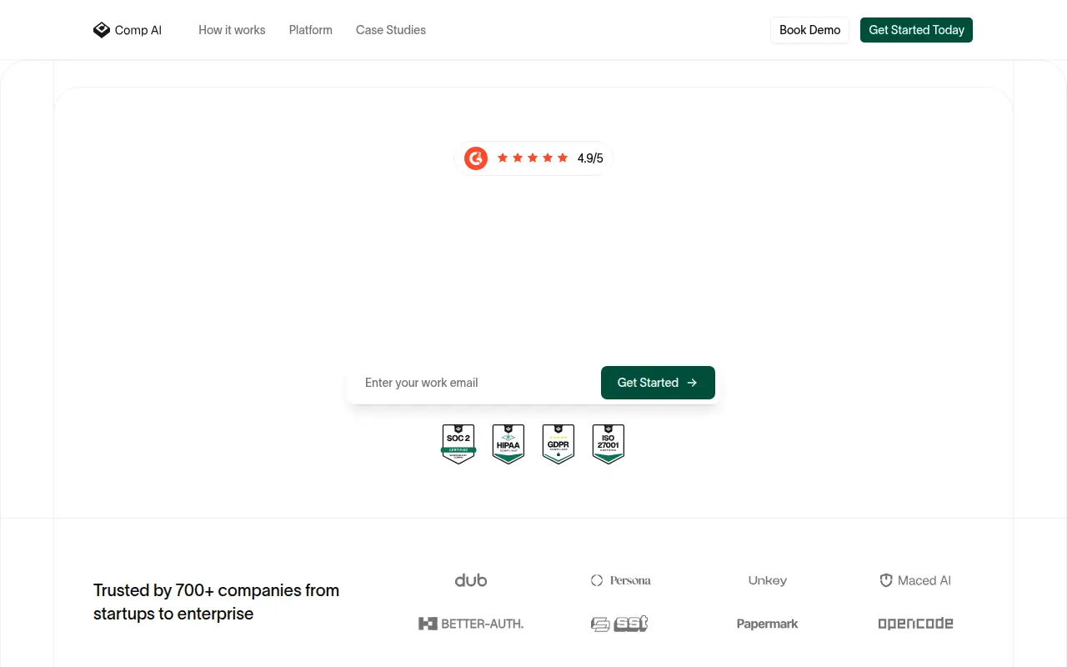The height and width of the screenshot is (667, 1067).
Task: Click the Get Started Today button
Action: [x=916, y=30]
